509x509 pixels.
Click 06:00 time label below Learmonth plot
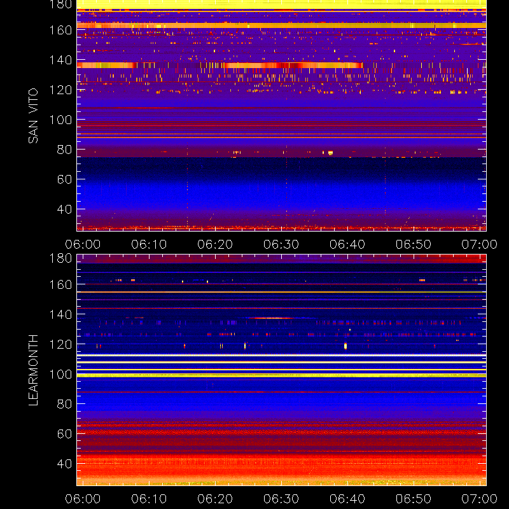[83, 499]
